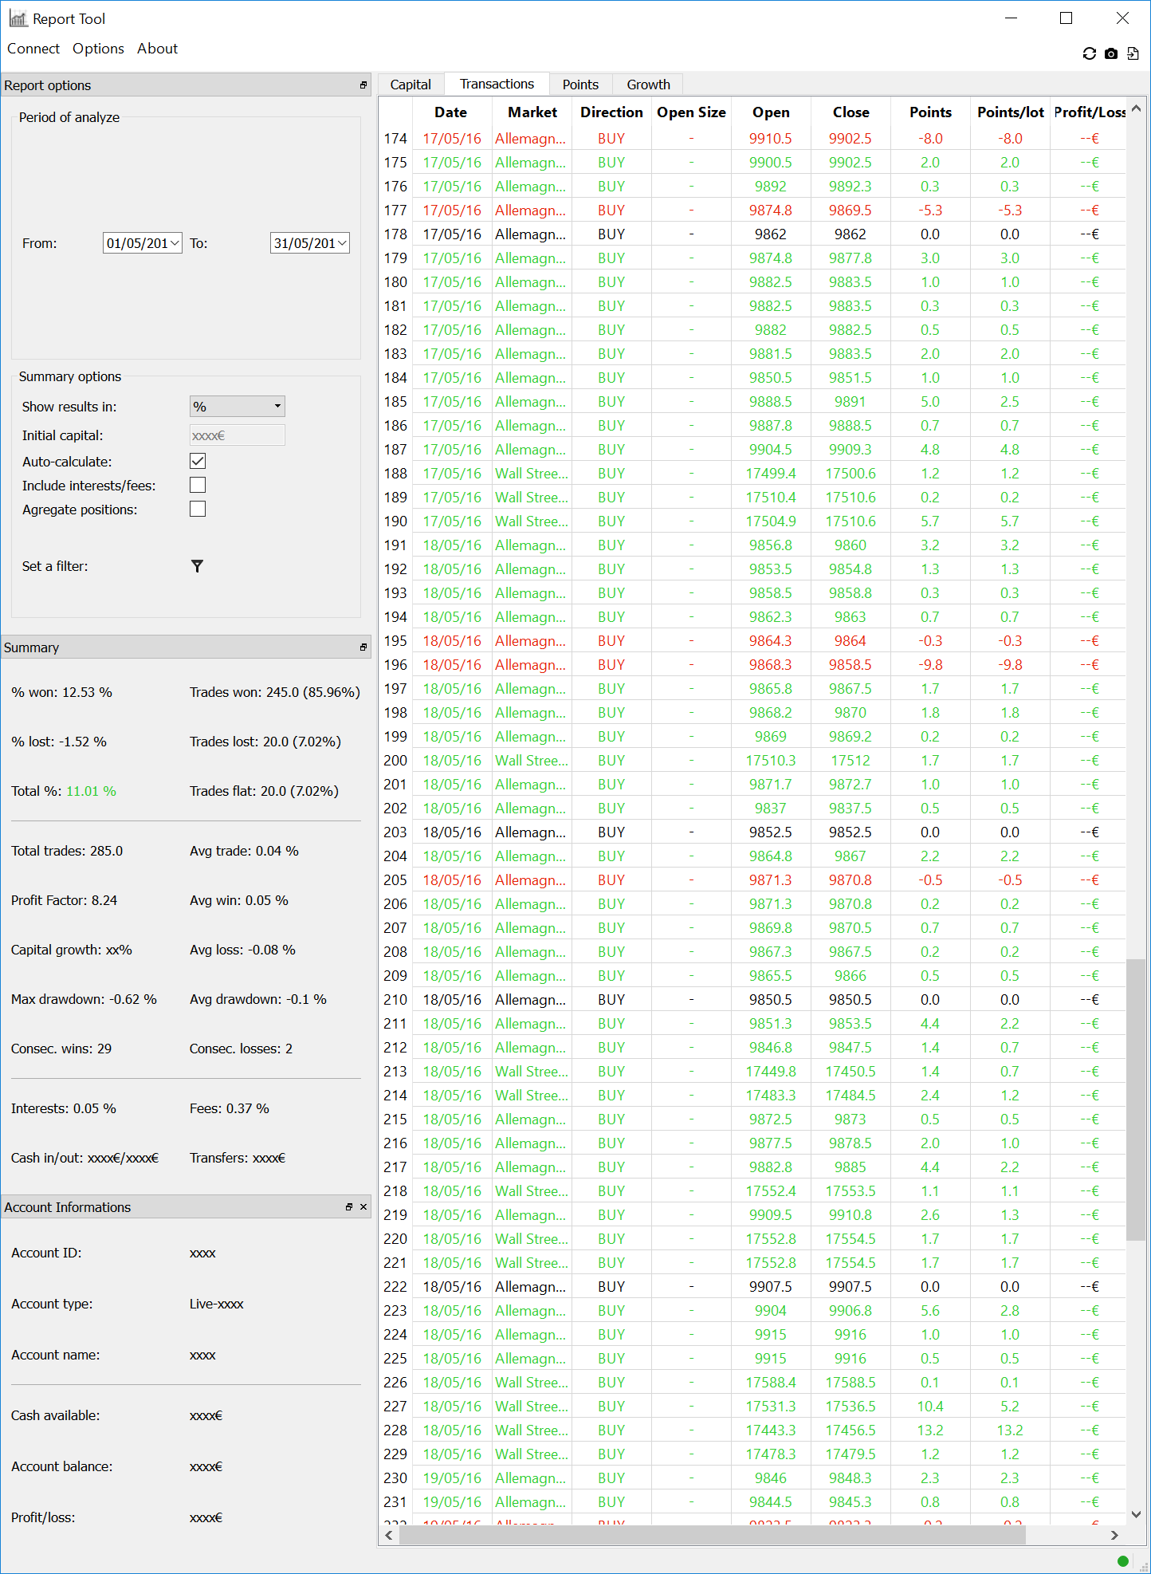Select row header 222
Image resolution: width=1151 pixels, height=1574 pixels.
point(395,1287)
